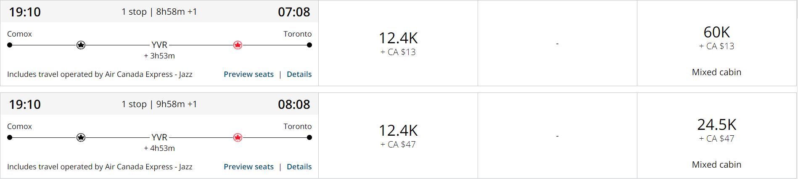Click the unavailable dash fare cell on the 9h58m flight
This screenshot has height=179, width=798.
(557, 136)
